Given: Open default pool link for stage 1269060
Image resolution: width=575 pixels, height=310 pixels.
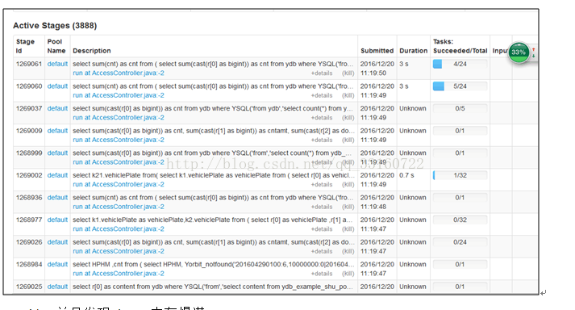Looking at the screenshot, I should coord(57,86).
